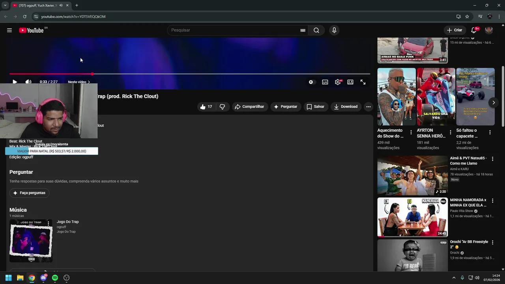The height and width of the screenshot is (284, 505).
Task: Open the YouTube guide hamburger menu
Action: point(9,30)
